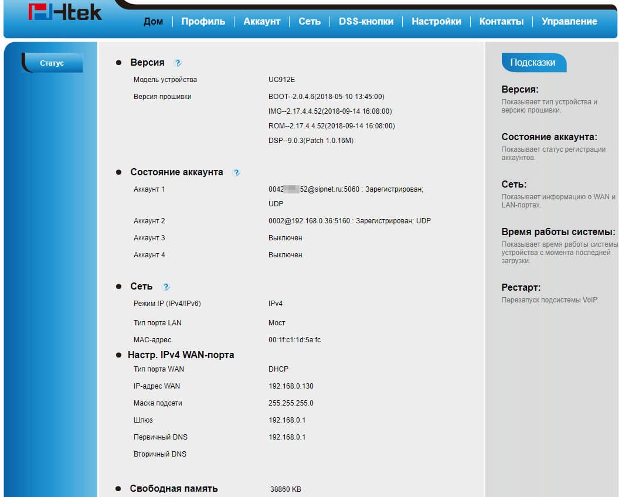Click the Настр. IPv4 WAN-порта heading
Screen dimensions: 622x497
point(181,355)
